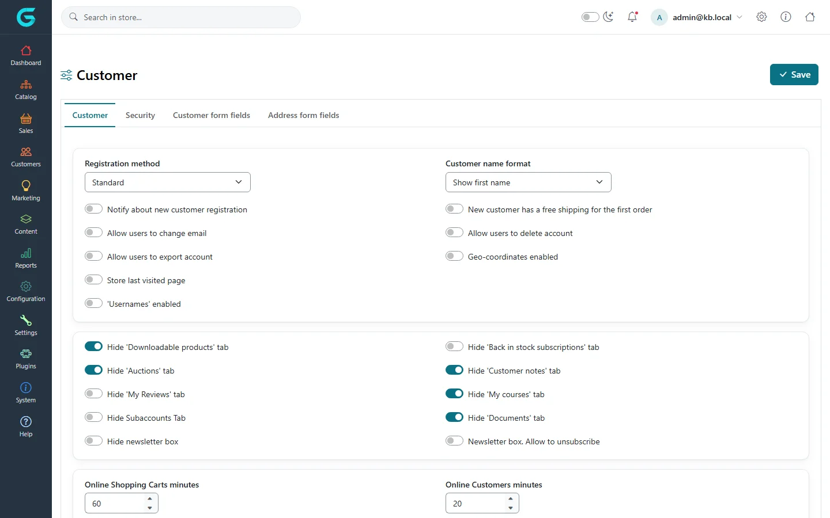Click the home icon in header

pyautogui.click(x=810, y=17)
